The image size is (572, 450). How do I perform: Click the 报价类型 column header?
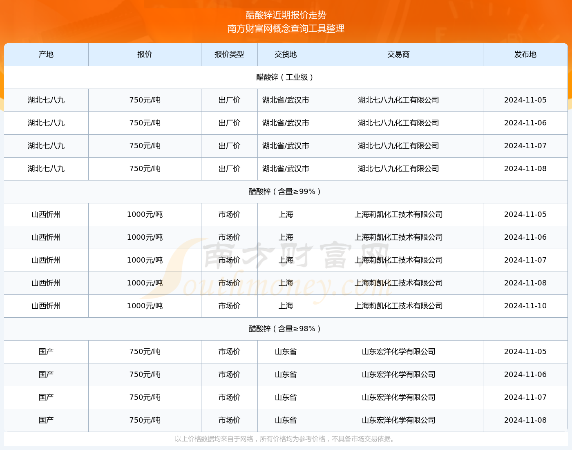(229, 54)
